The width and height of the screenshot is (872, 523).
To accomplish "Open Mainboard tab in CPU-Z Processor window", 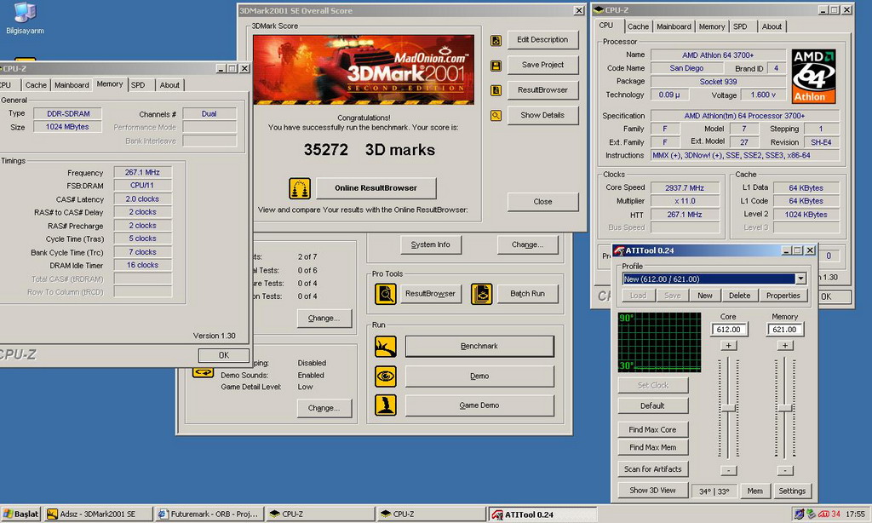I will (x=674, y=26).
